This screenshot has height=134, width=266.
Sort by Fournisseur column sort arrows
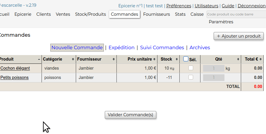click(x=114, y=59)
